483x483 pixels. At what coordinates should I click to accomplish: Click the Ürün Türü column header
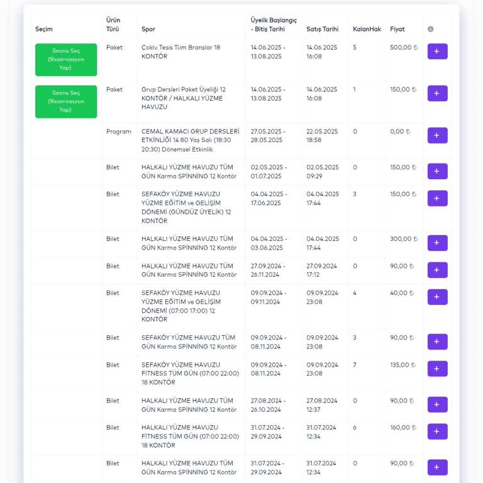113,25
